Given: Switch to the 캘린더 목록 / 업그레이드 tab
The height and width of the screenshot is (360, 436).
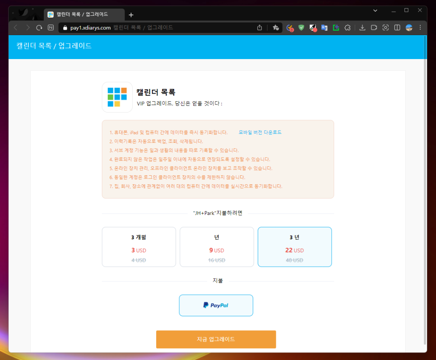Looking at the screenshot, I should [84, 14].
